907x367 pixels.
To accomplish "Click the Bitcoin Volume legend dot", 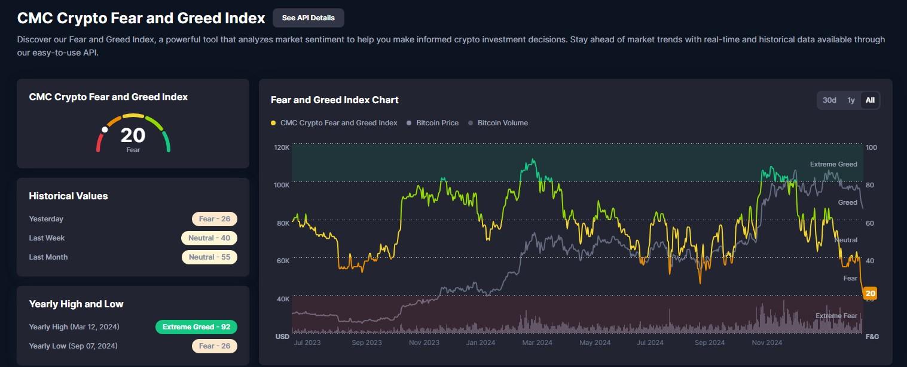I will point(471,123).
